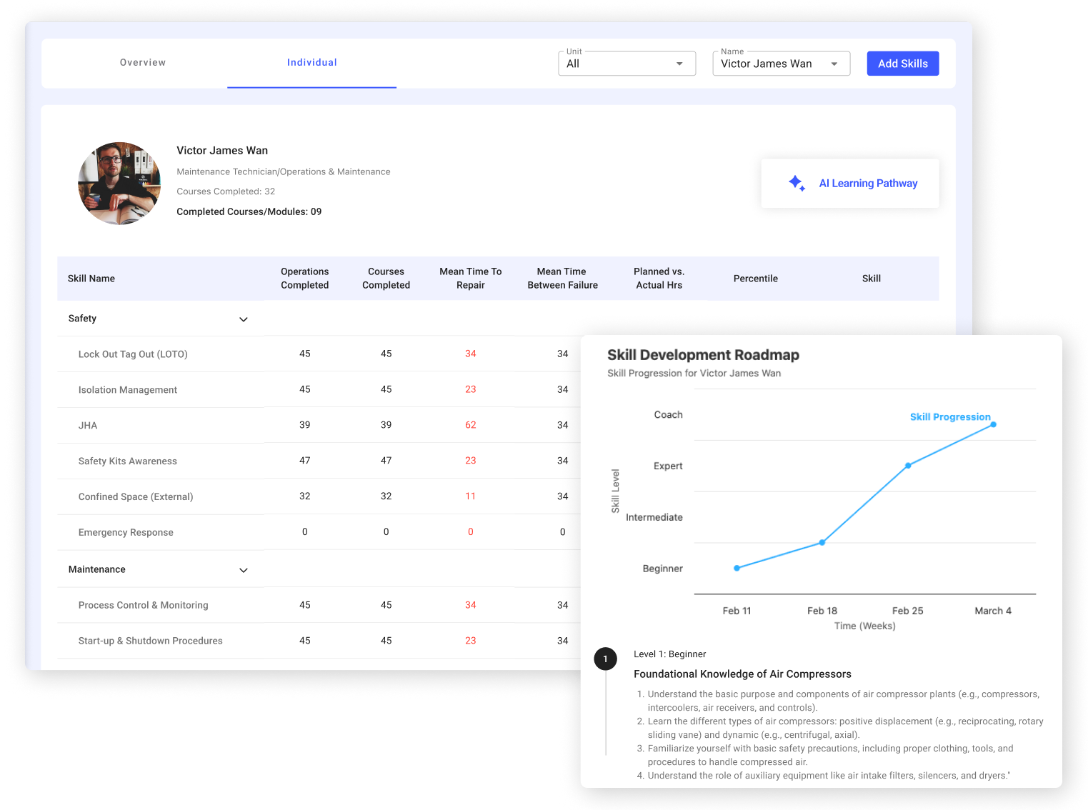The image size is (1088, 810).
Task: Click Victor James Wan's profile photo
Action: (x=119, y=184)
